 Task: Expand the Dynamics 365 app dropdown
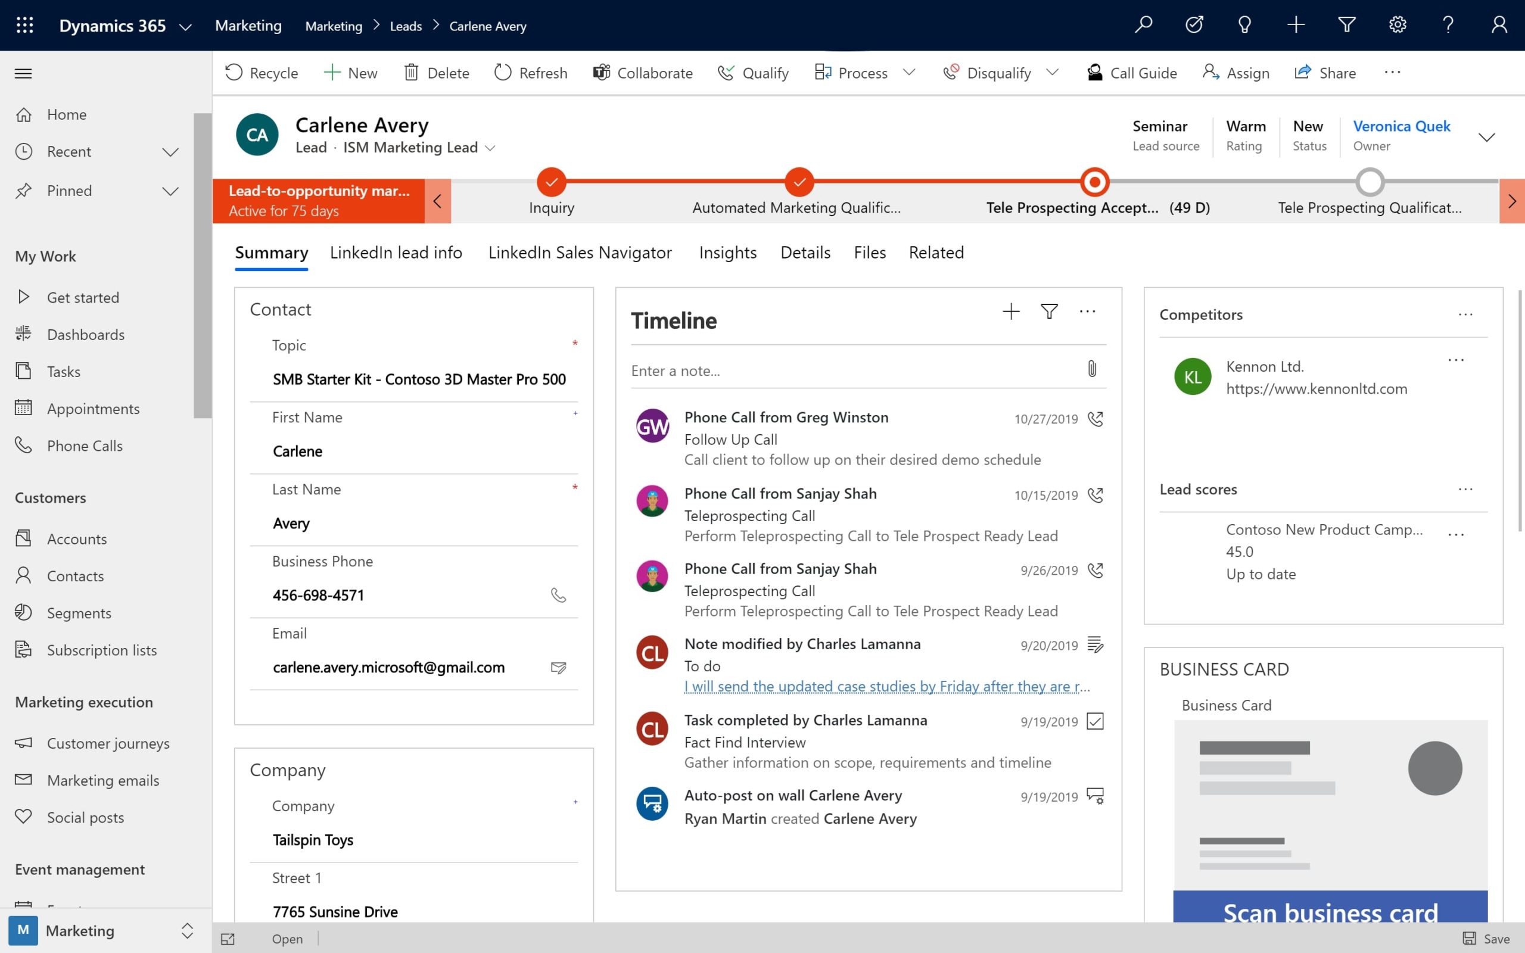click(185, 26)
